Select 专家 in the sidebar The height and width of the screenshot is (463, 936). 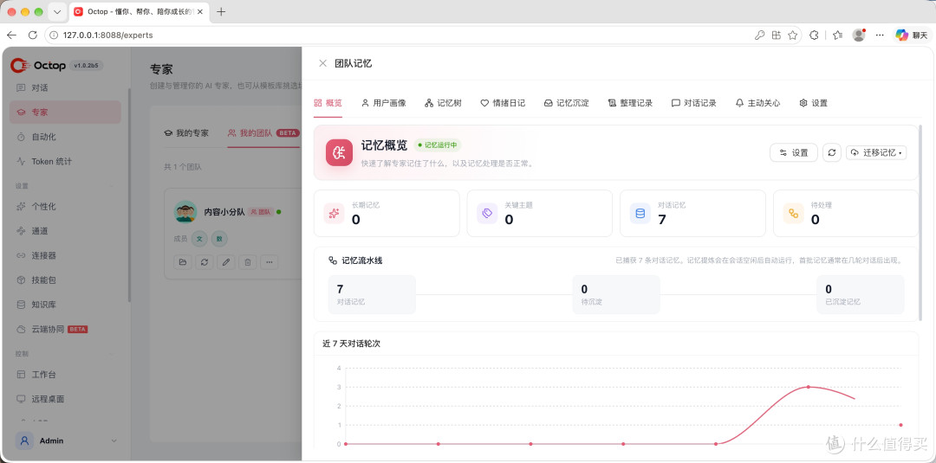65,112
